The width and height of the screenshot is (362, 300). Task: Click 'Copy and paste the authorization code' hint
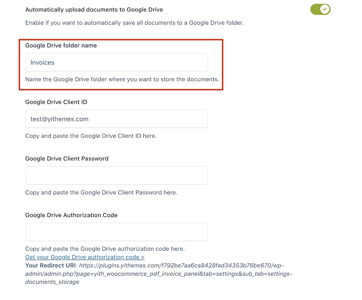[x=105, y=249]
